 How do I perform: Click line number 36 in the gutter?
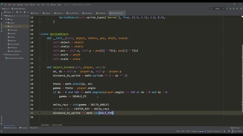click(32, 117)
